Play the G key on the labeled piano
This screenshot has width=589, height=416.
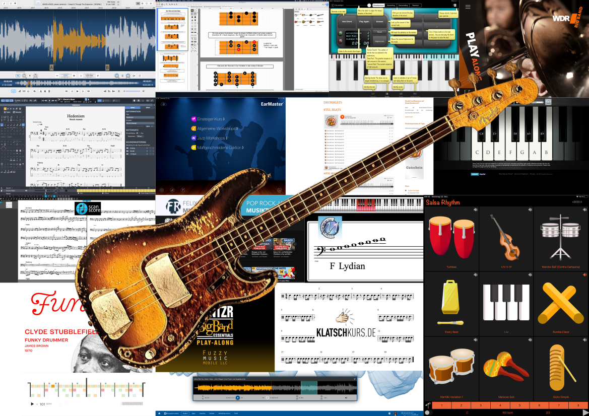point(522,152)
